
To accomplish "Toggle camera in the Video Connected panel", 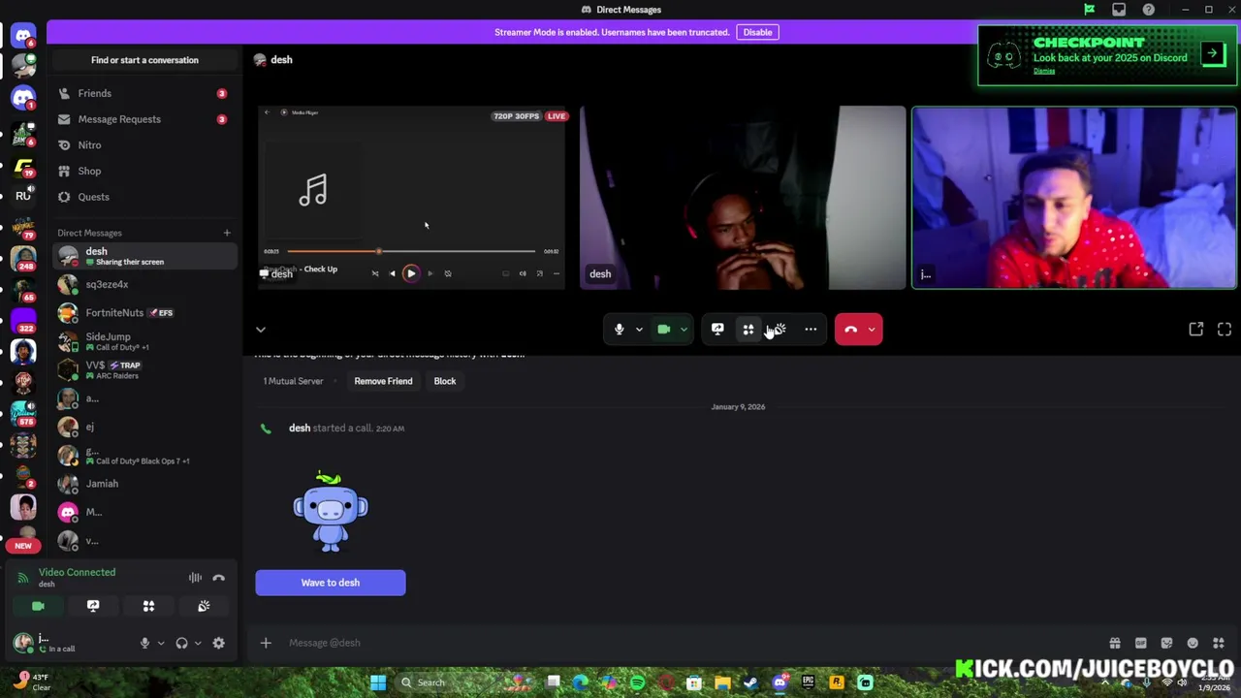I will [38, 606].
